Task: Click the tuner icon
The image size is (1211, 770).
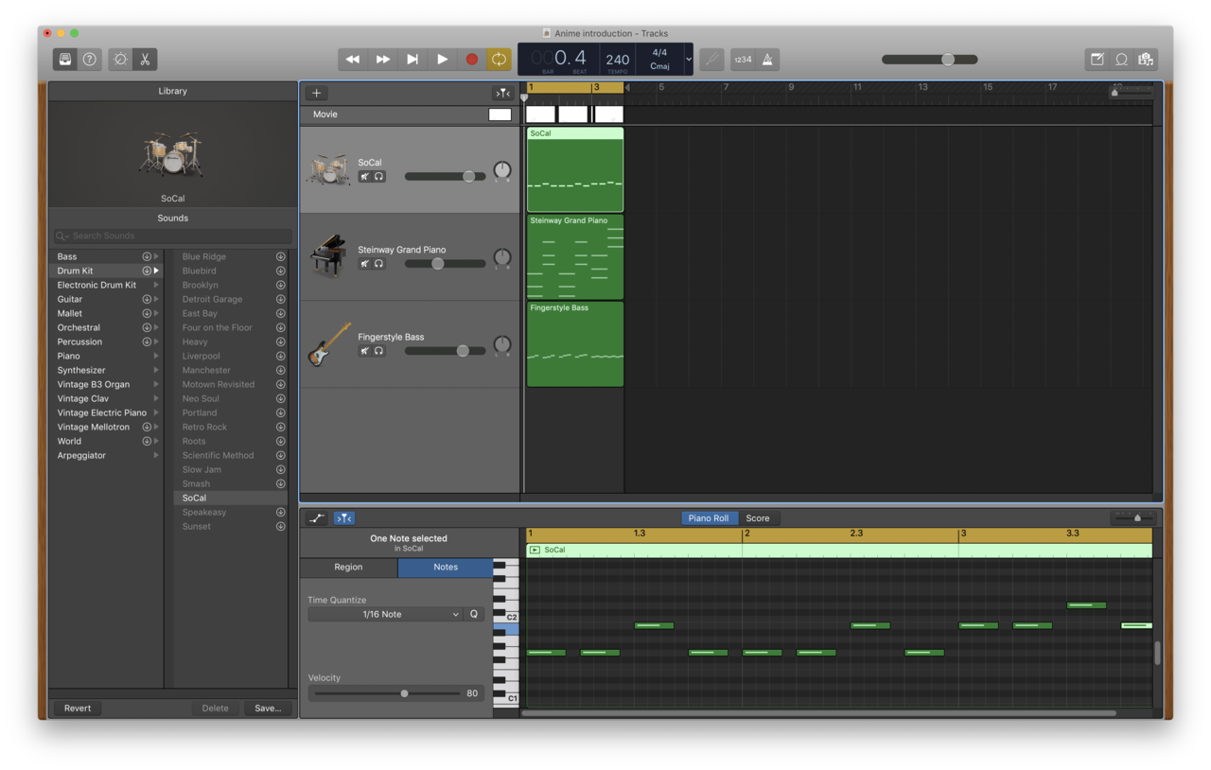Action: point(712,60)
